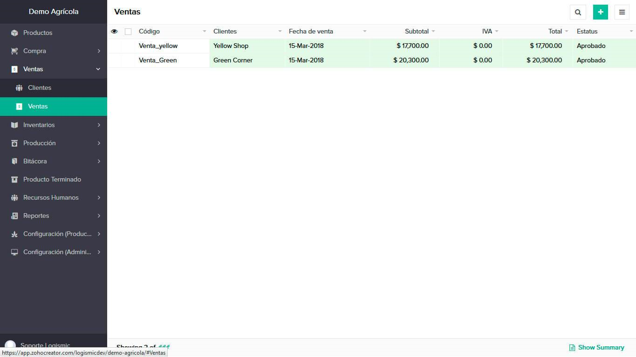636x357 pixels.
Task: Check the select-all checkbox in header
Action: pos(128,32)
